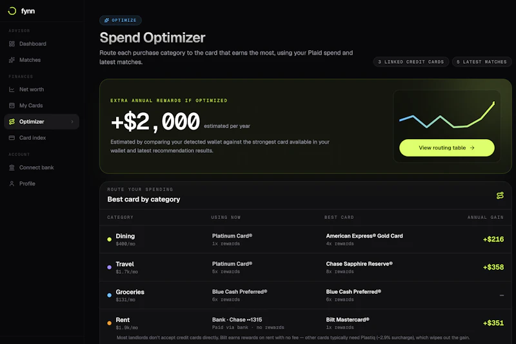Viewport: 516px width, 344px height.
Task: Click the Optimizer sidebar item
Action: [42, 122]
